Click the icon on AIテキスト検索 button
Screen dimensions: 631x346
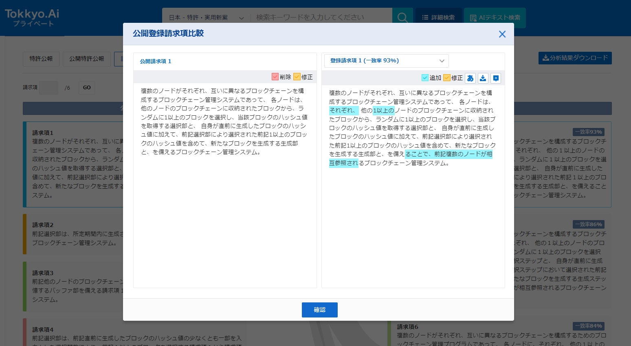pyautogui.click(x=473, y=18)
